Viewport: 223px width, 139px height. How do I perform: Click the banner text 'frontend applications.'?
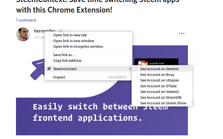pyautogui.click(x=87, y=118)
